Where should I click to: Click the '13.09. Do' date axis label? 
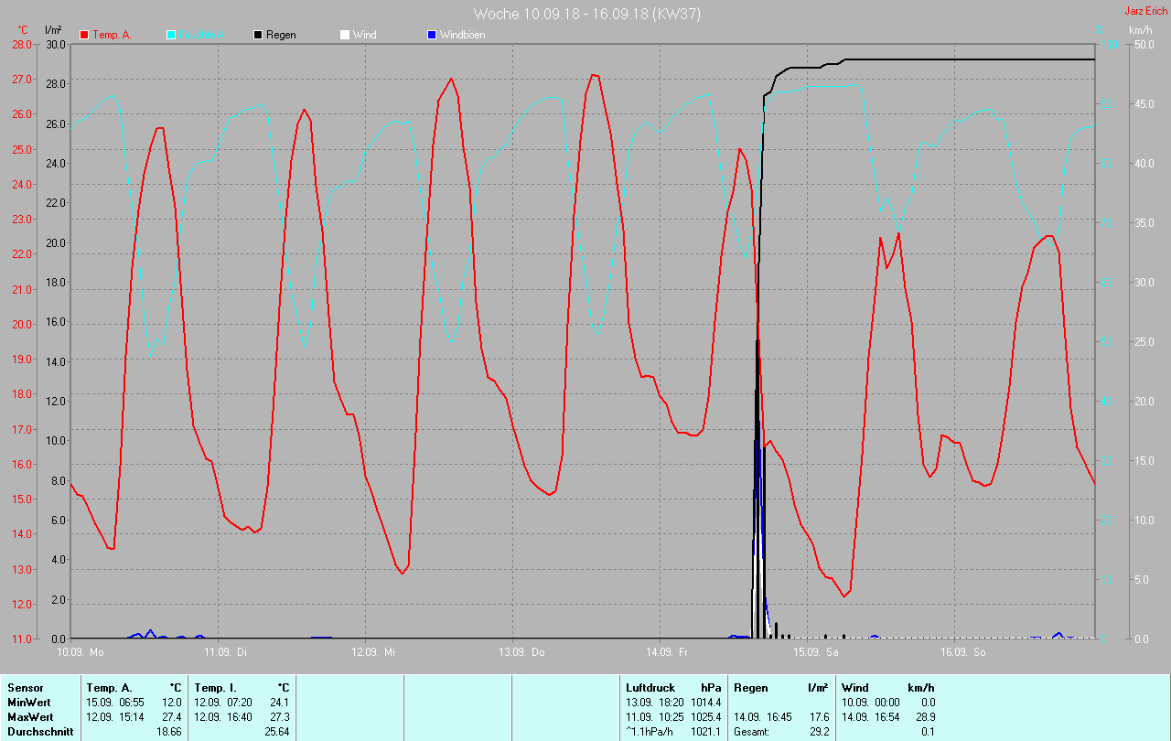coord(521,652)
